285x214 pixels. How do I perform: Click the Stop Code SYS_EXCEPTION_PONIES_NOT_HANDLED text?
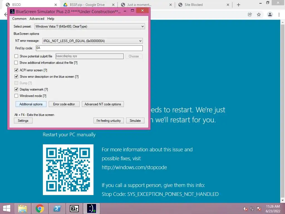(160, 194)
